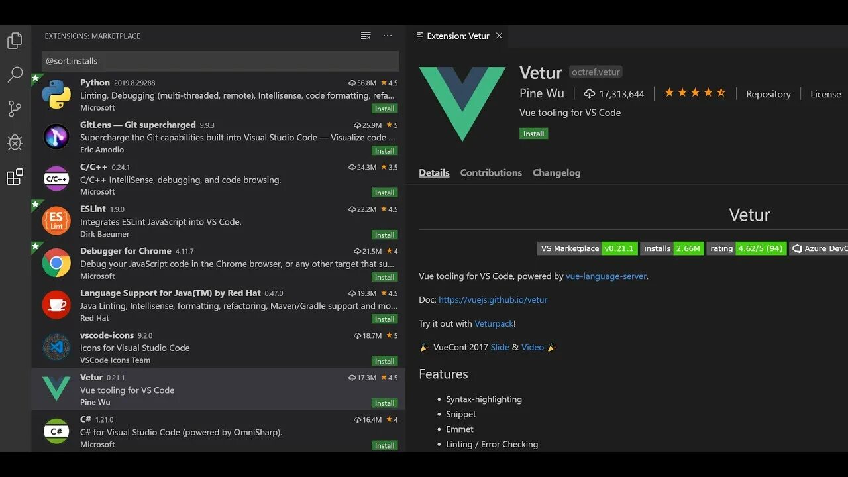Select Language Support for Java title
This screenshot has height=477, width=848.
tap(170, 293)
